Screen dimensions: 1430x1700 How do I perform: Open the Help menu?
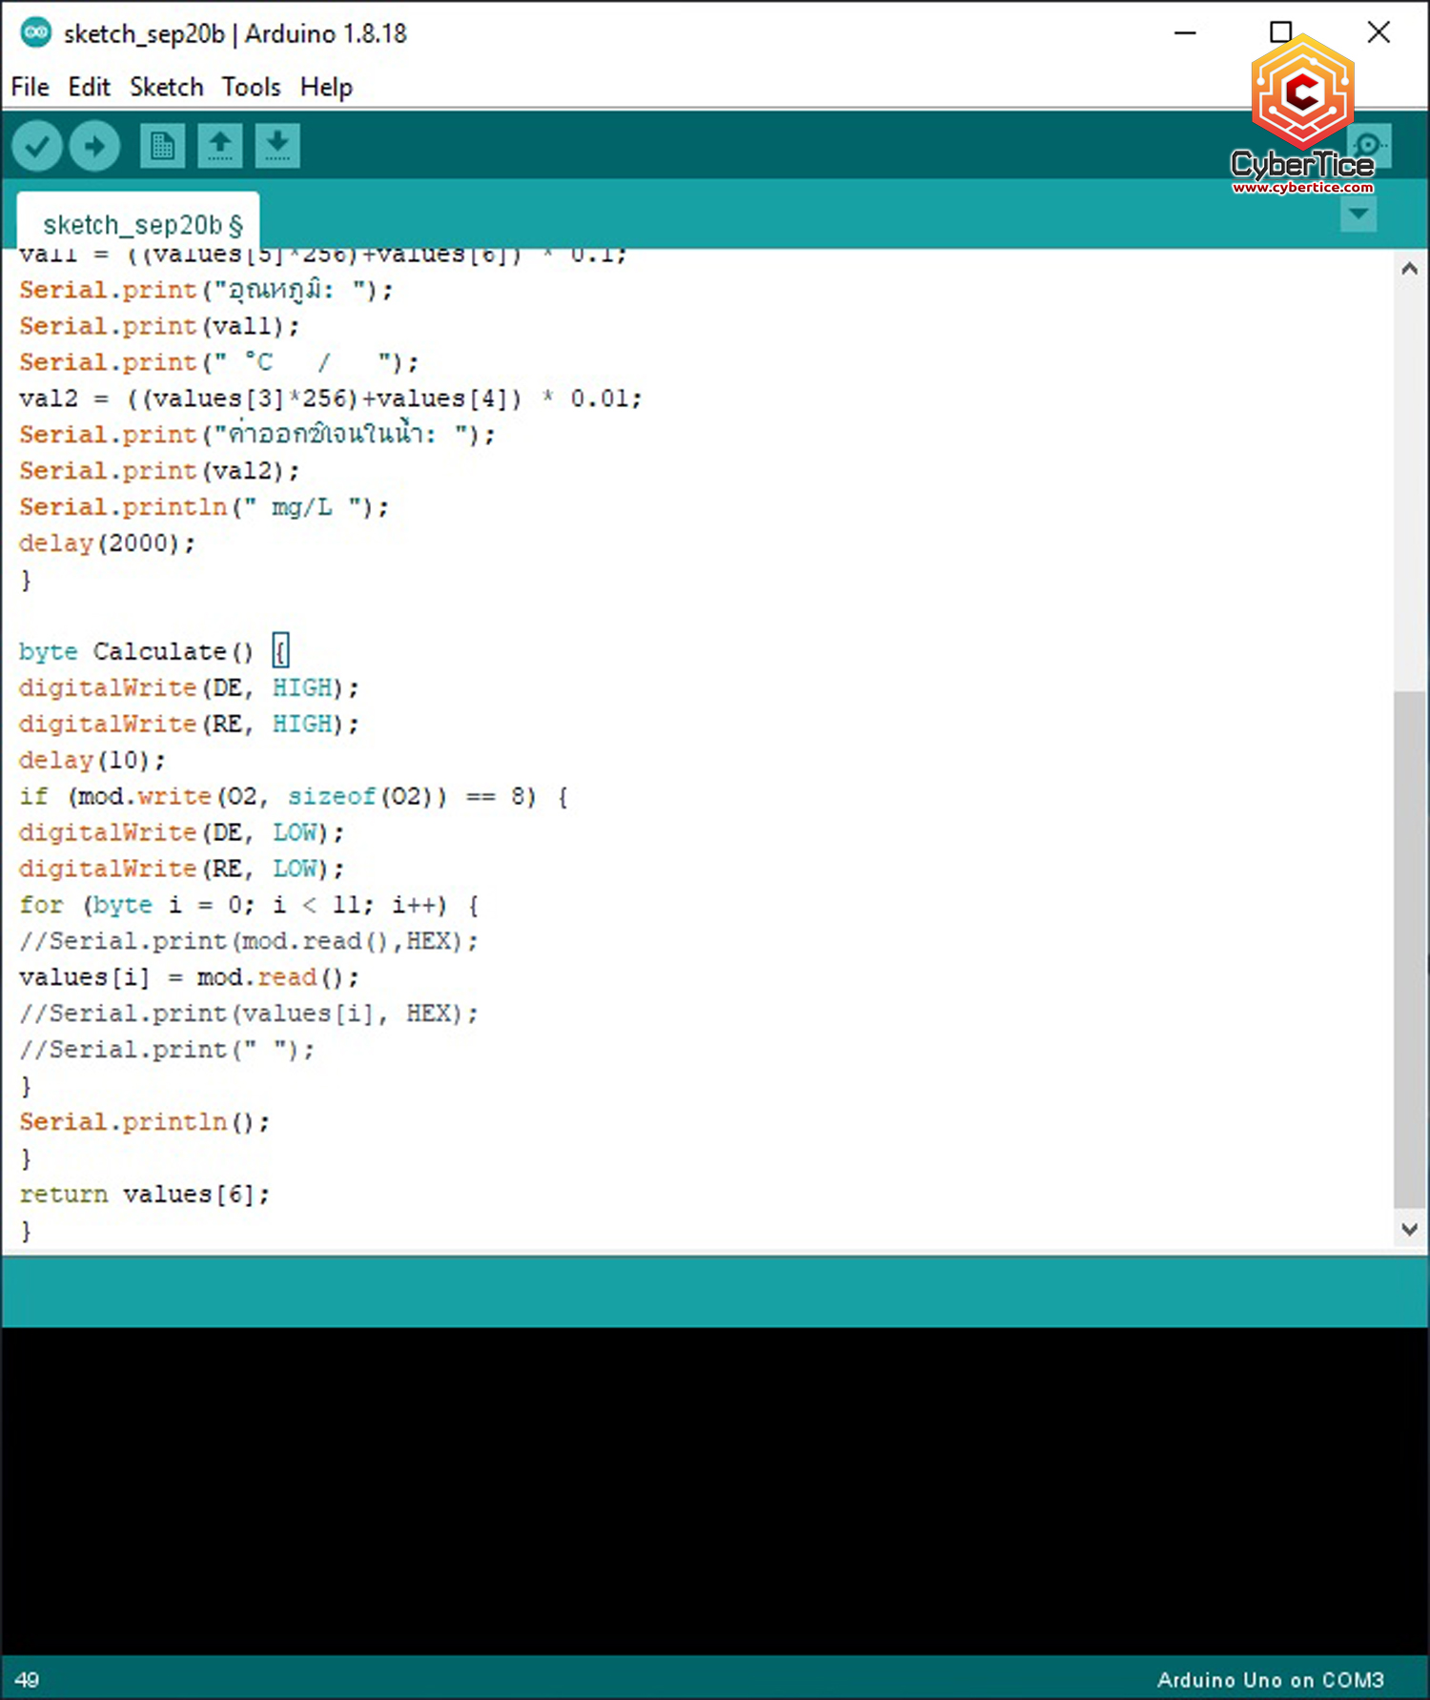(326, 87)
